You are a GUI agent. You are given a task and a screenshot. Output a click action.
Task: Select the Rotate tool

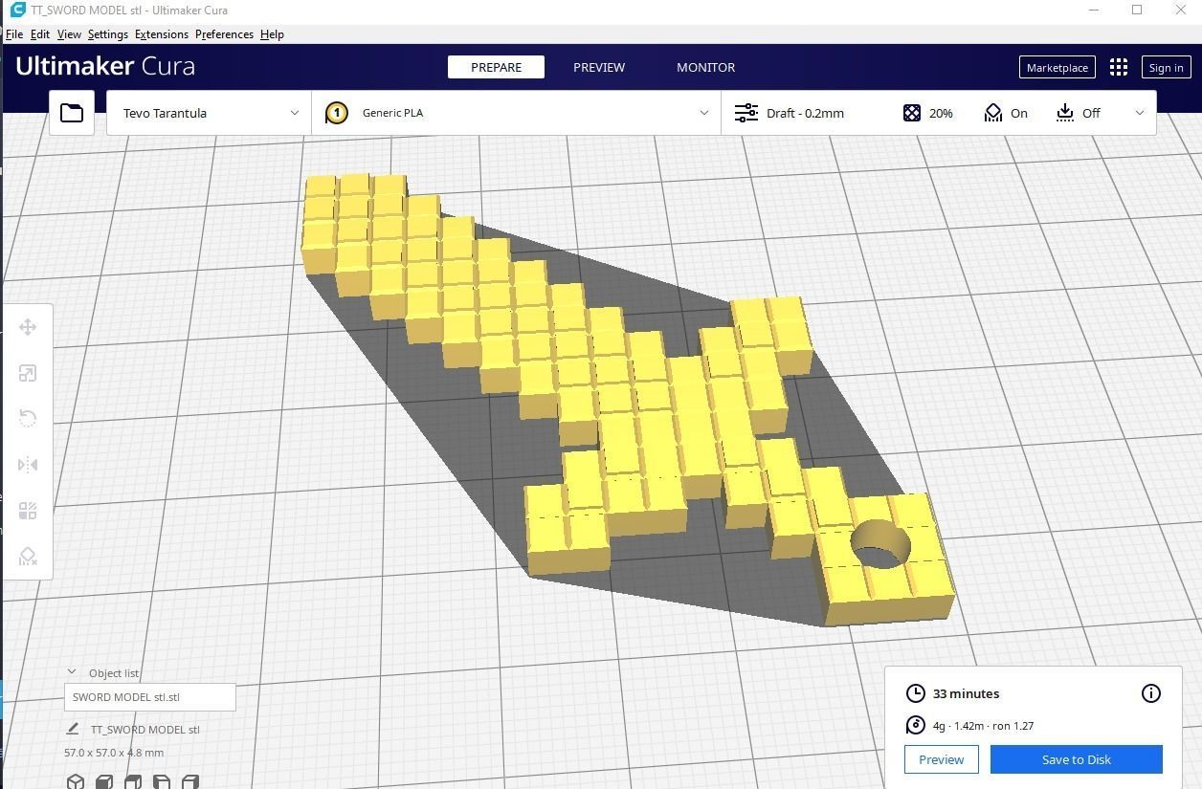pos(28,419)
